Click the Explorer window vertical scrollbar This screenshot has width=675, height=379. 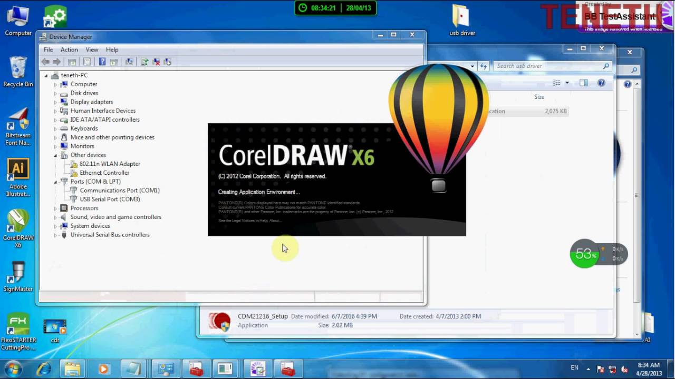pos(637,208)
